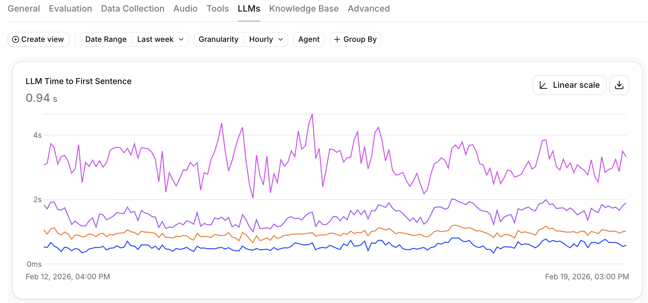
Task: Go to the Advanced tab
Action: [369, 8]
